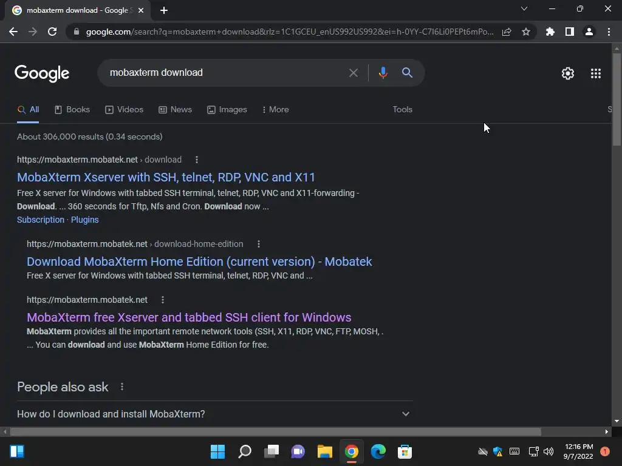Viewport: 622px width, 466px height.
Task: Open the Google apps grid
Action: (596, 73)
